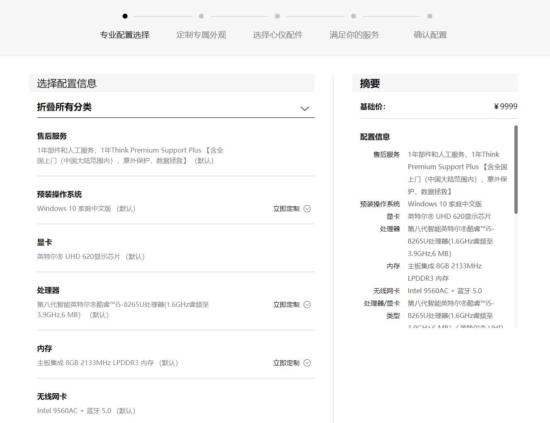This screenshot has height=423, width=550.
Task: Select the 专业配置选择 step label
Action: pyautogui.click(x=125, y=35)
